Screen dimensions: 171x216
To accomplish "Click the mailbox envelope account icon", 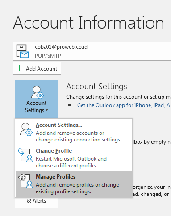I will click(22, 51).
